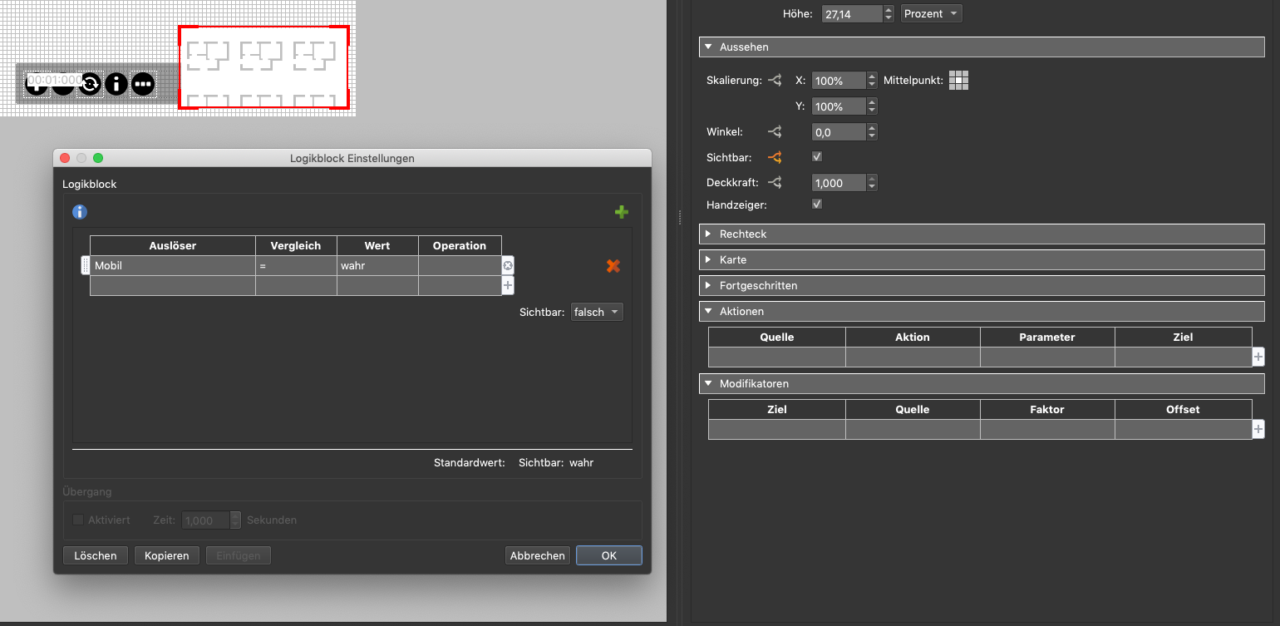1280x626 pixels.
Task: Open the logic block icon for Winkel
Action: click(775, 131)
